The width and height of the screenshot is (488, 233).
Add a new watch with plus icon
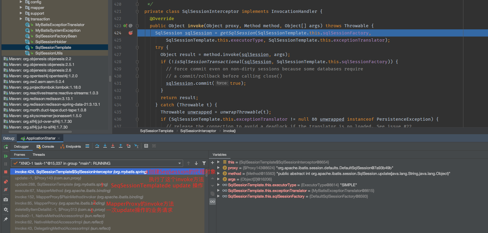pyautogui.click(x=212, y=163)
